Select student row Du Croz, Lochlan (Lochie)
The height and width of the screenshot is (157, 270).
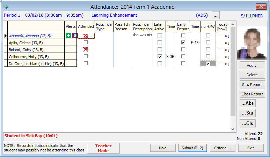click(36, 64)
